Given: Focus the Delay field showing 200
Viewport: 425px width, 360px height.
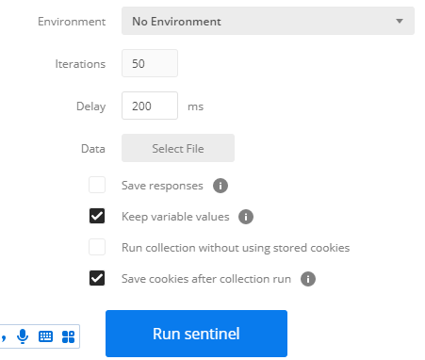Looking at the screenshot, I should pyautogui.click(x=150, y=106).
